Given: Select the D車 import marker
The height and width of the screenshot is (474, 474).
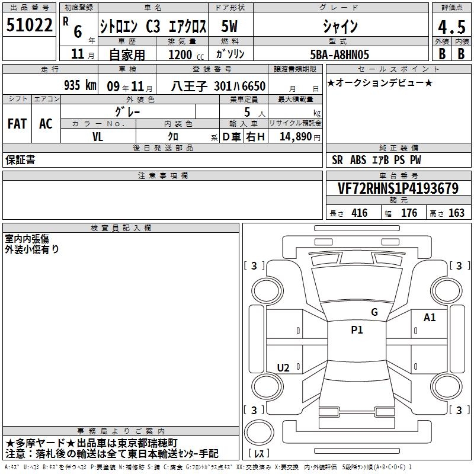Looking at the screenshot, I should pos(232,137).
